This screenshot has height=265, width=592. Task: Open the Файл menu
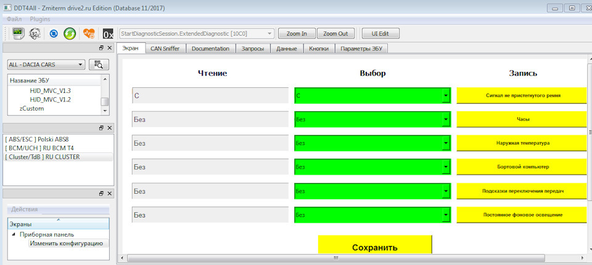tap(14, 19)
